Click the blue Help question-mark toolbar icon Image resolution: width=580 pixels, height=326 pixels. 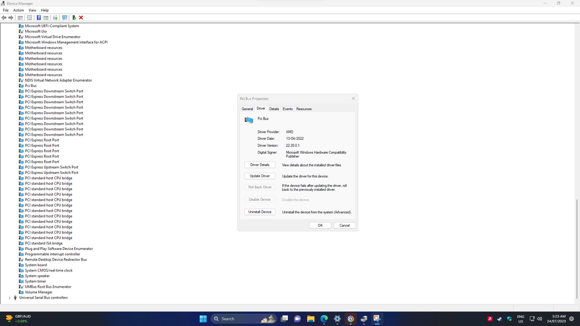[x=38, y=18]
